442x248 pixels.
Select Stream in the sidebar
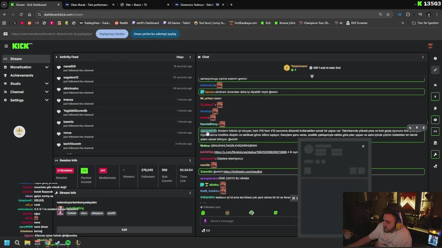26,59
